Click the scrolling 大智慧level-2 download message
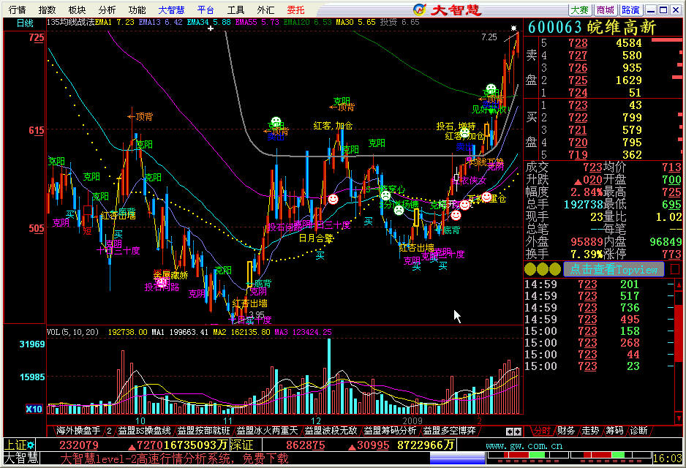Image resolution: width=686 pixels, height=468 pixels. coord(175,458)
